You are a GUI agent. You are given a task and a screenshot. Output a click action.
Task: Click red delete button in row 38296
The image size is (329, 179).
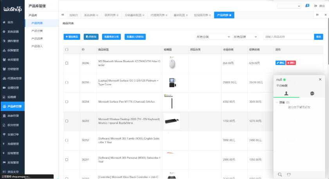[x=291, y=63]
